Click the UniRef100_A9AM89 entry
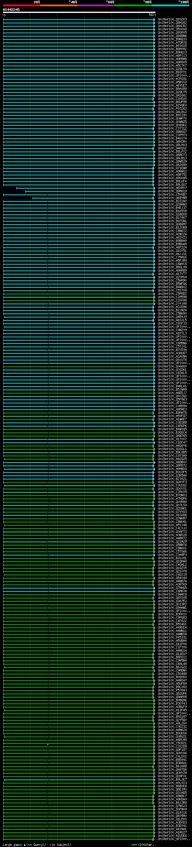 pos(172,271)
